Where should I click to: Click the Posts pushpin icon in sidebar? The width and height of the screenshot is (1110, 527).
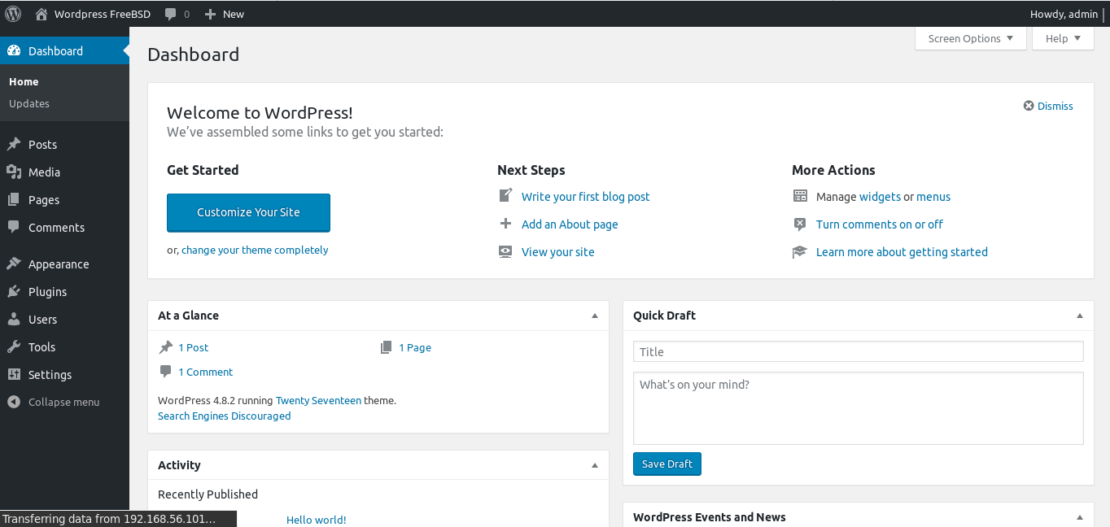pyautogui.click(x=14, y=144)
